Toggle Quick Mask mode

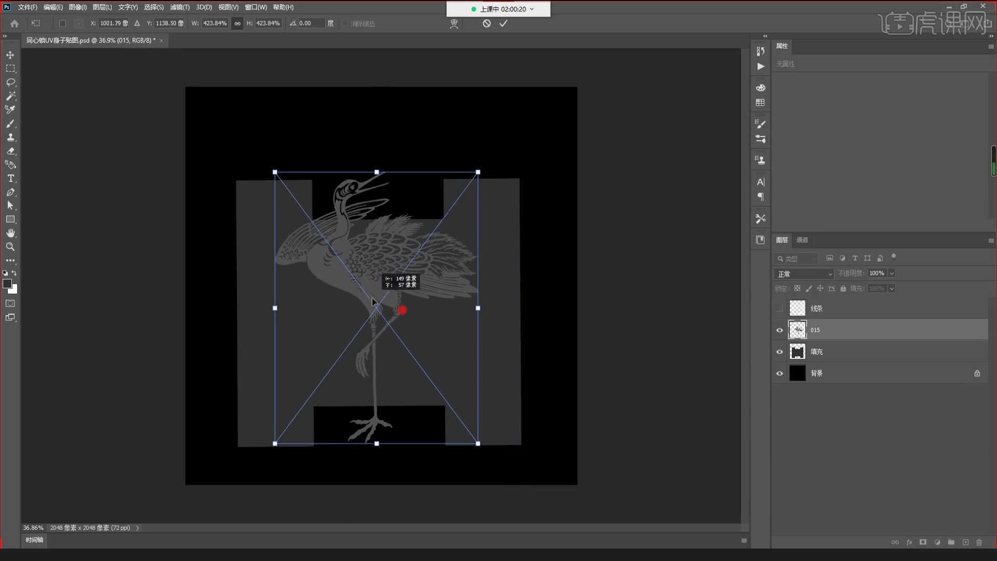pyautogui.click(x=10, y=303)
